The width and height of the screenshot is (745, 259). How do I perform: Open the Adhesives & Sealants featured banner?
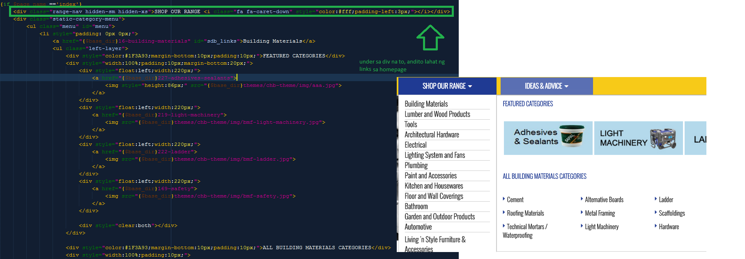[548, 138]
